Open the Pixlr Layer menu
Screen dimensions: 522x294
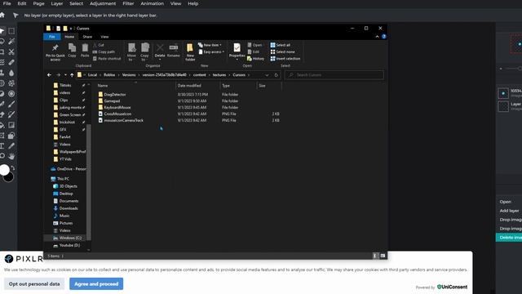pyautogui.click(x=57, y=3)
